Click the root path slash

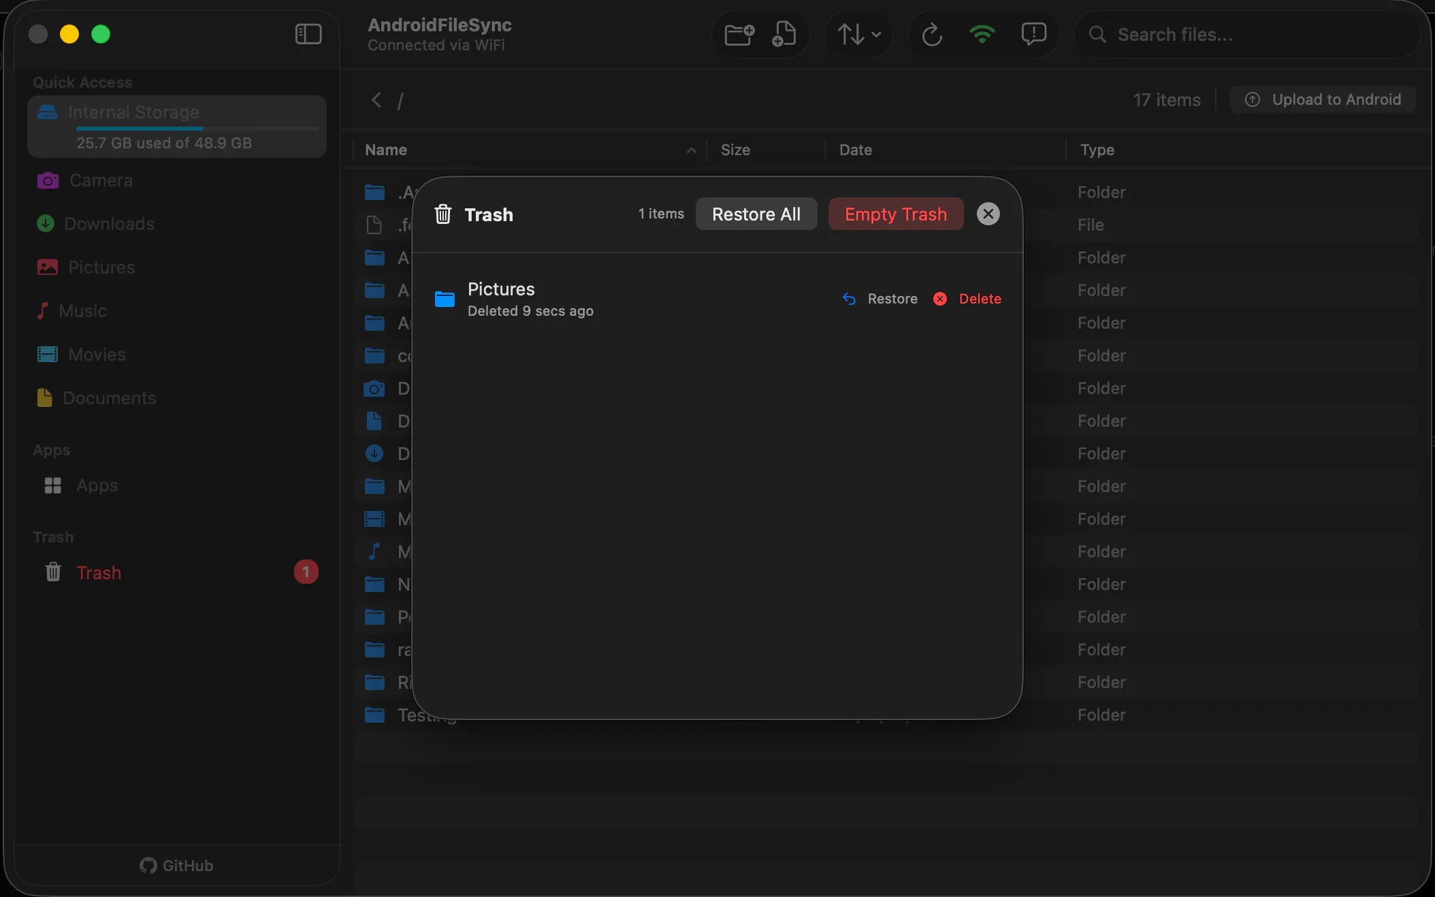(400, 101)
